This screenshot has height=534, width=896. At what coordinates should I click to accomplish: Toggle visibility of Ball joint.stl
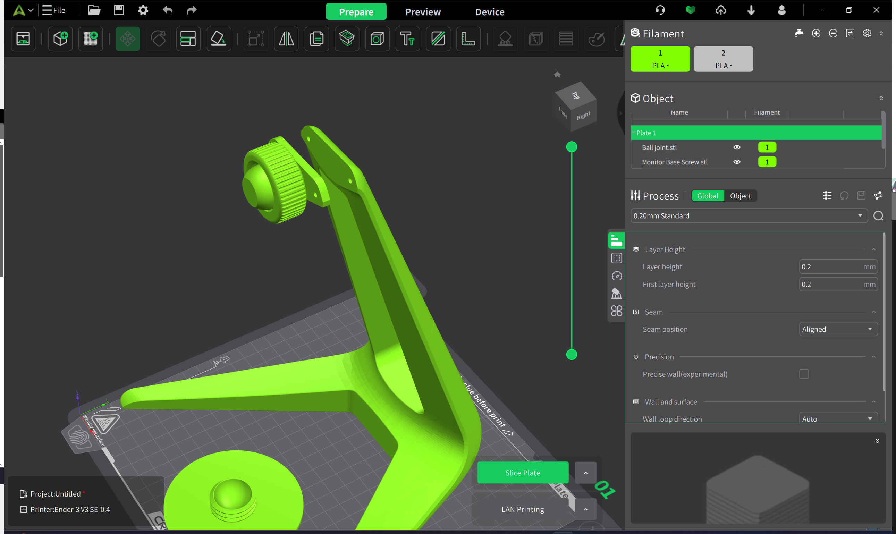click(737, 147)
